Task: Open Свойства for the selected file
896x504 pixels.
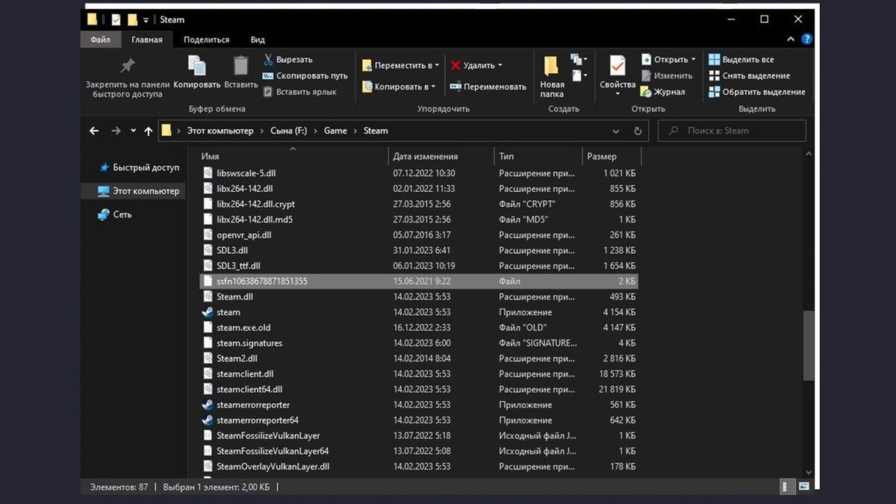Action: 617,77
